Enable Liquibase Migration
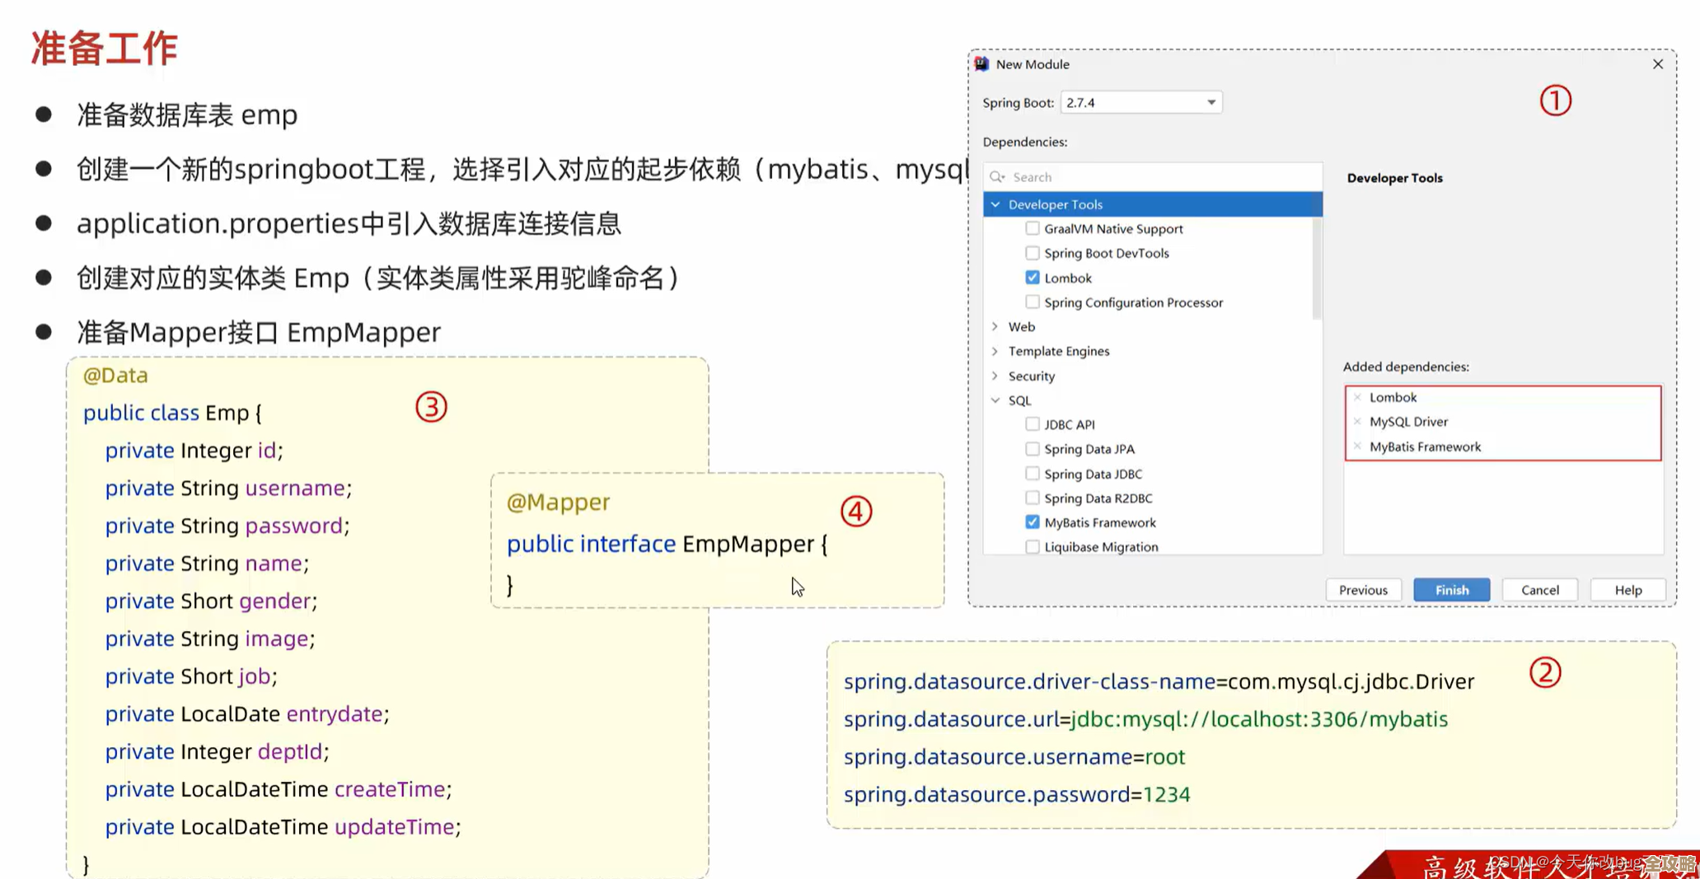Viewport: 1700px width, 879px height. coord(1033,546)
